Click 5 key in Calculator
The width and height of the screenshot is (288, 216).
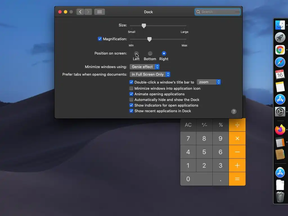pyautogui.click(x=204, y=152)
